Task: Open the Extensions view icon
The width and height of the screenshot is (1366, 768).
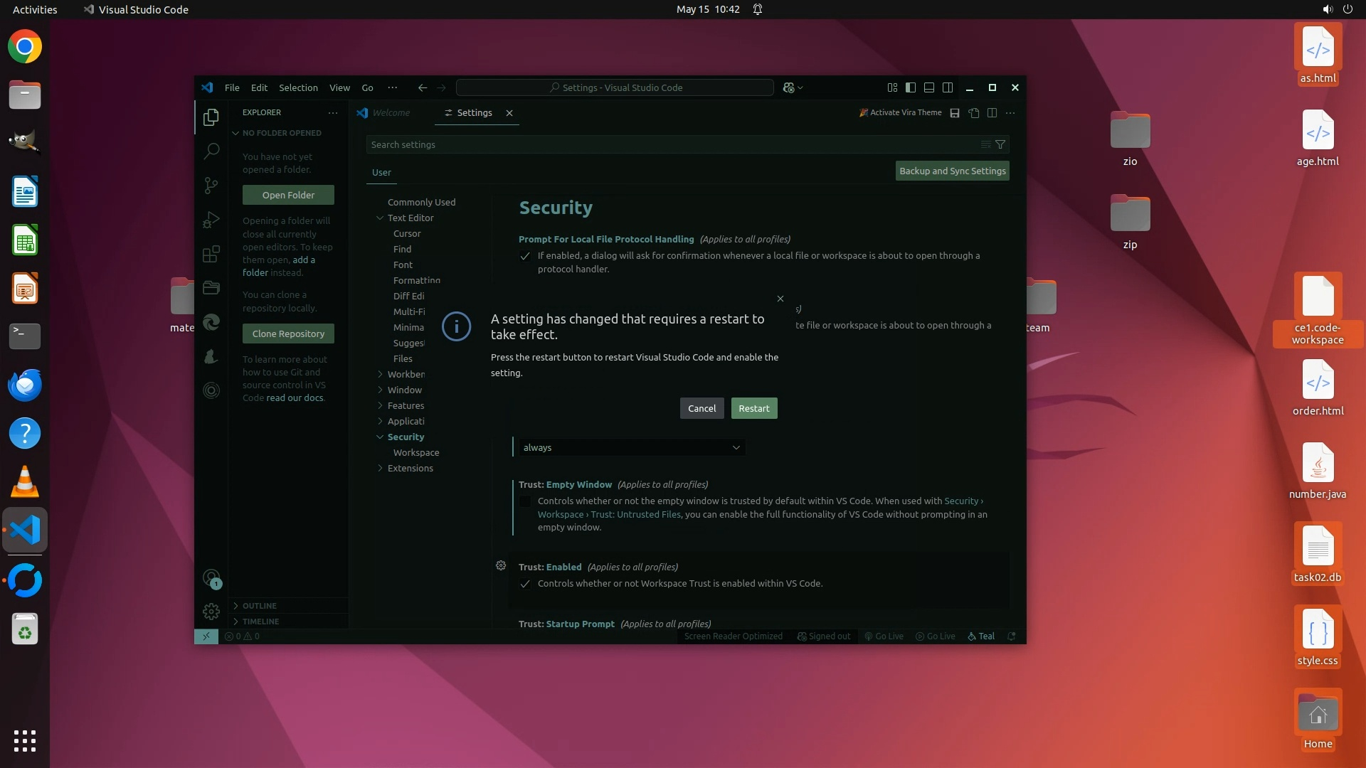Action: point(211,254)
